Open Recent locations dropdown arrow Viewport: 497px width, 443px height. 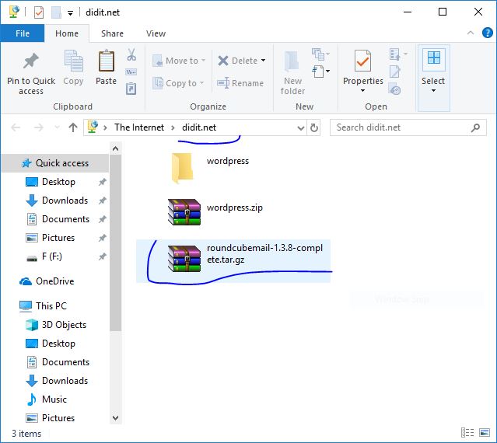57,127
